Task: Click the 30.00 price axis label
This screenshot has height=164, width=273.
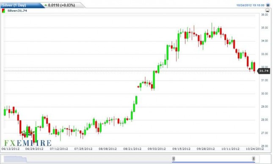Action: (x=265, y=94)
